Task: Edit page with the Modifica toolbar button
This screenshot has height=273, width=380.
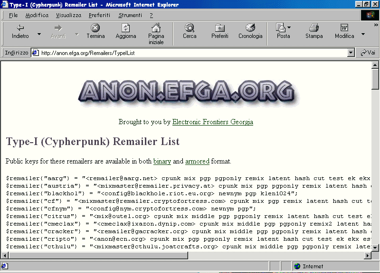Action: (344, 31)
